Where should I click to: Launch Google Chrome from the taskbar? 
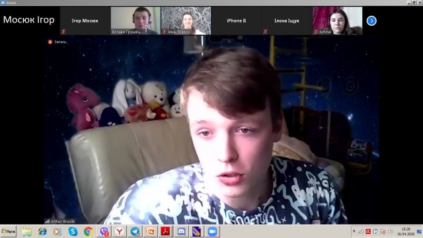[x=88, y=231]
